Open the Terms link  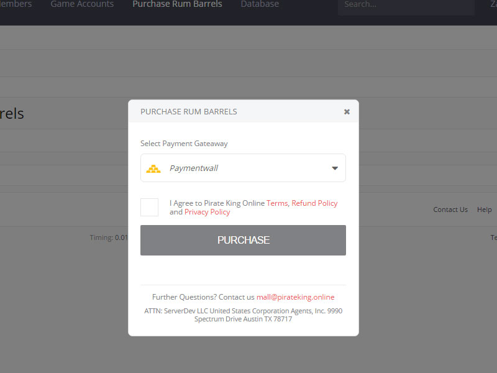(277, 203)
